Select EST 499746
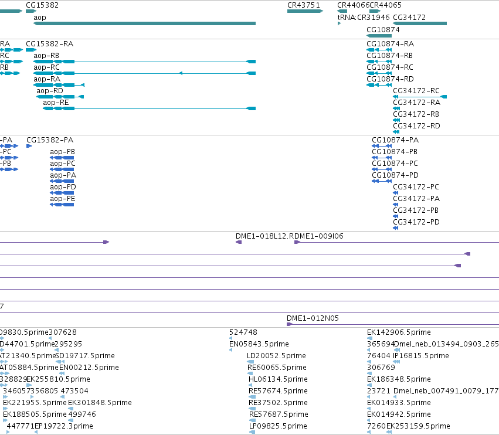This screenshot has width=499, height=435. pyautogui.click(x=70, y=420)
